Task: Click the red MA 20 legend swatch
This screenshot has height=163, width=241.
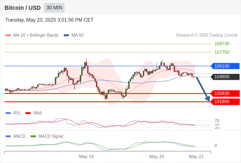Action: (8, 35)
